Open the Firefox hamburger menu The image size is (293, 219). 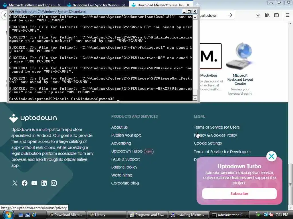tap(288, 15)
